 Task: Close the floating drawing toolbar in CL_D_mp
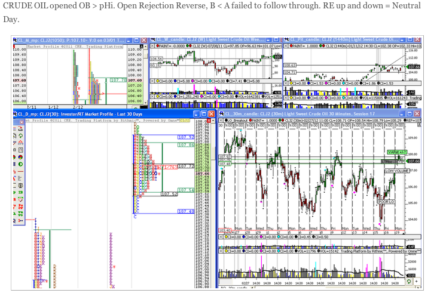[x=22, y=122]
